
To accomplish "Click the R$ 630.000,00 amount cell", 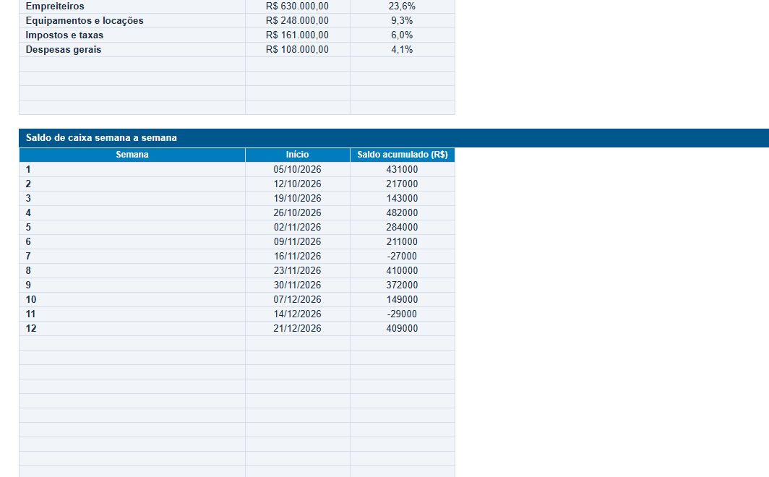I will (x=298, y=7).
